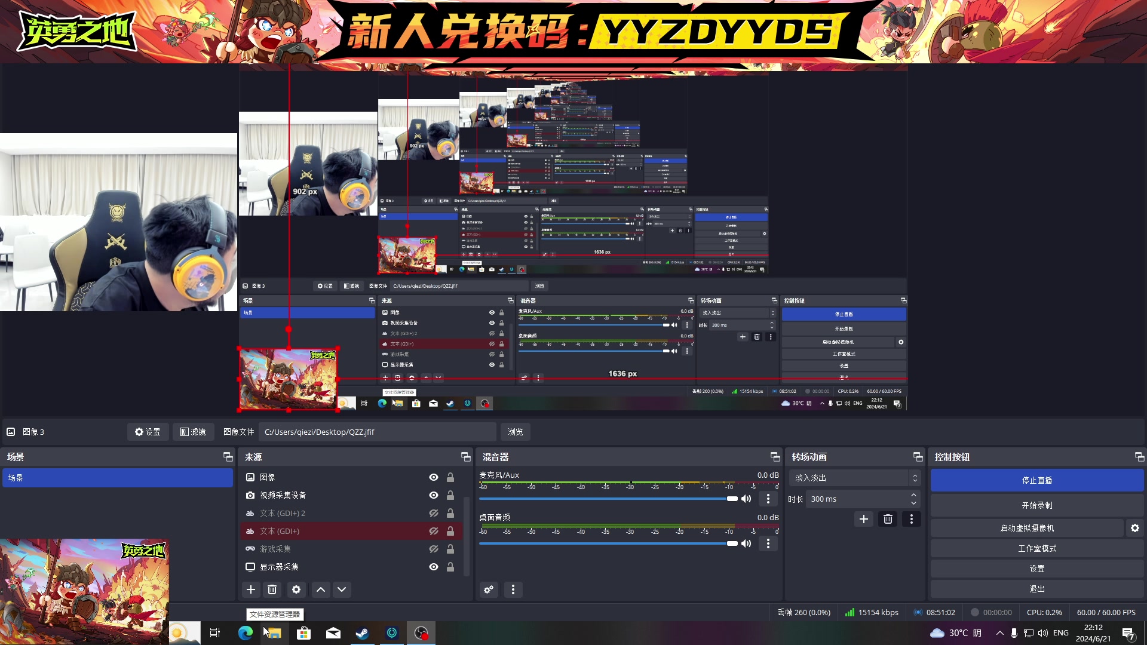Open Steam from taskbar
Image resolution: width=1147 pixels, height=645 pixels.
(x=362, y=633)
